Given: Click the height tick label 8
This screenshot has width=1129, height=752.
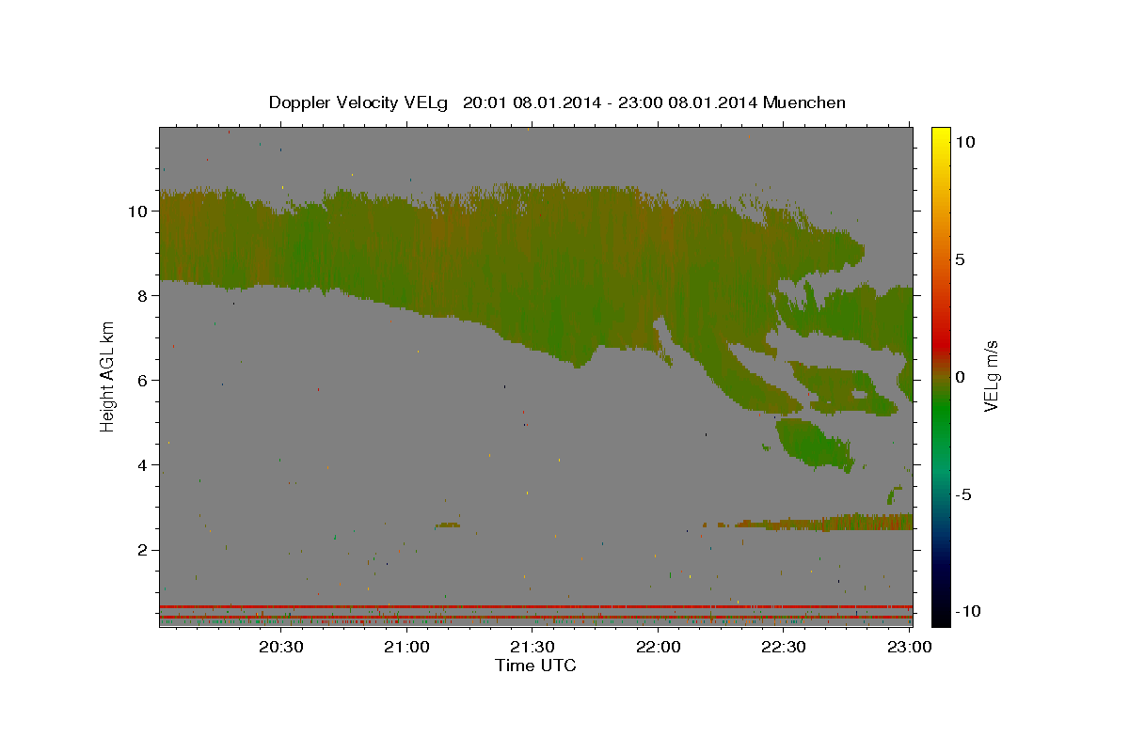Looking at the screenshot, I should (143, 295).
